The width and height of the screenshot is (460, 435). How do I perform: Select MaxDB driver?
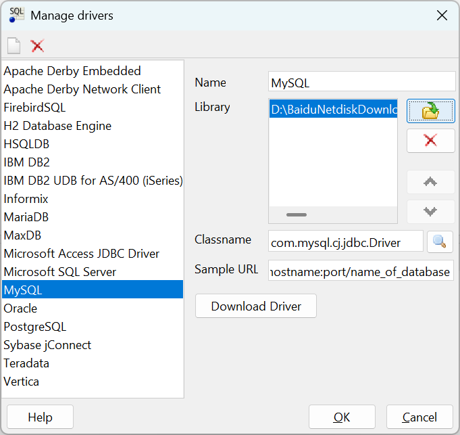[93, 235]
